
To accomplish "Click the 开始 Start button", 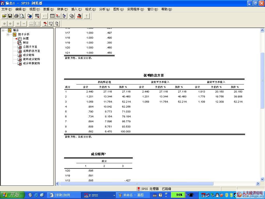I will [12, 195].
